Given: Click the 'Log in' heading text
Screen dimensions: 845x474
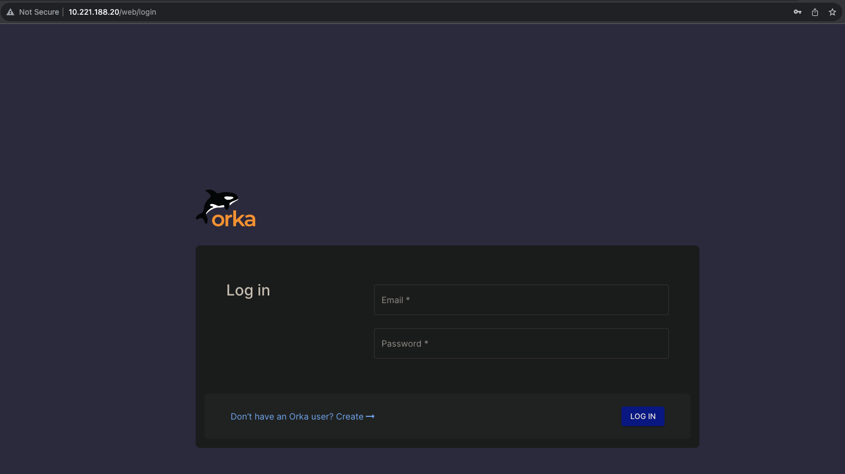Looking at the screenshot, I should click(x=248, y=291).
